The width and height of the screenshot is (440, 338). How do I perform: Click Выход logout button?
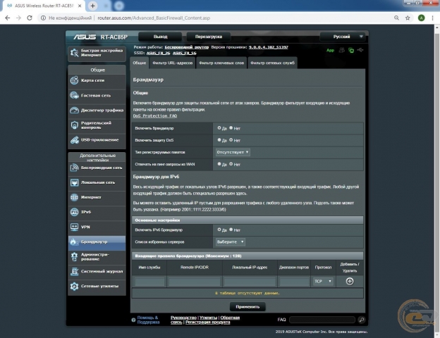pos(160,37)
